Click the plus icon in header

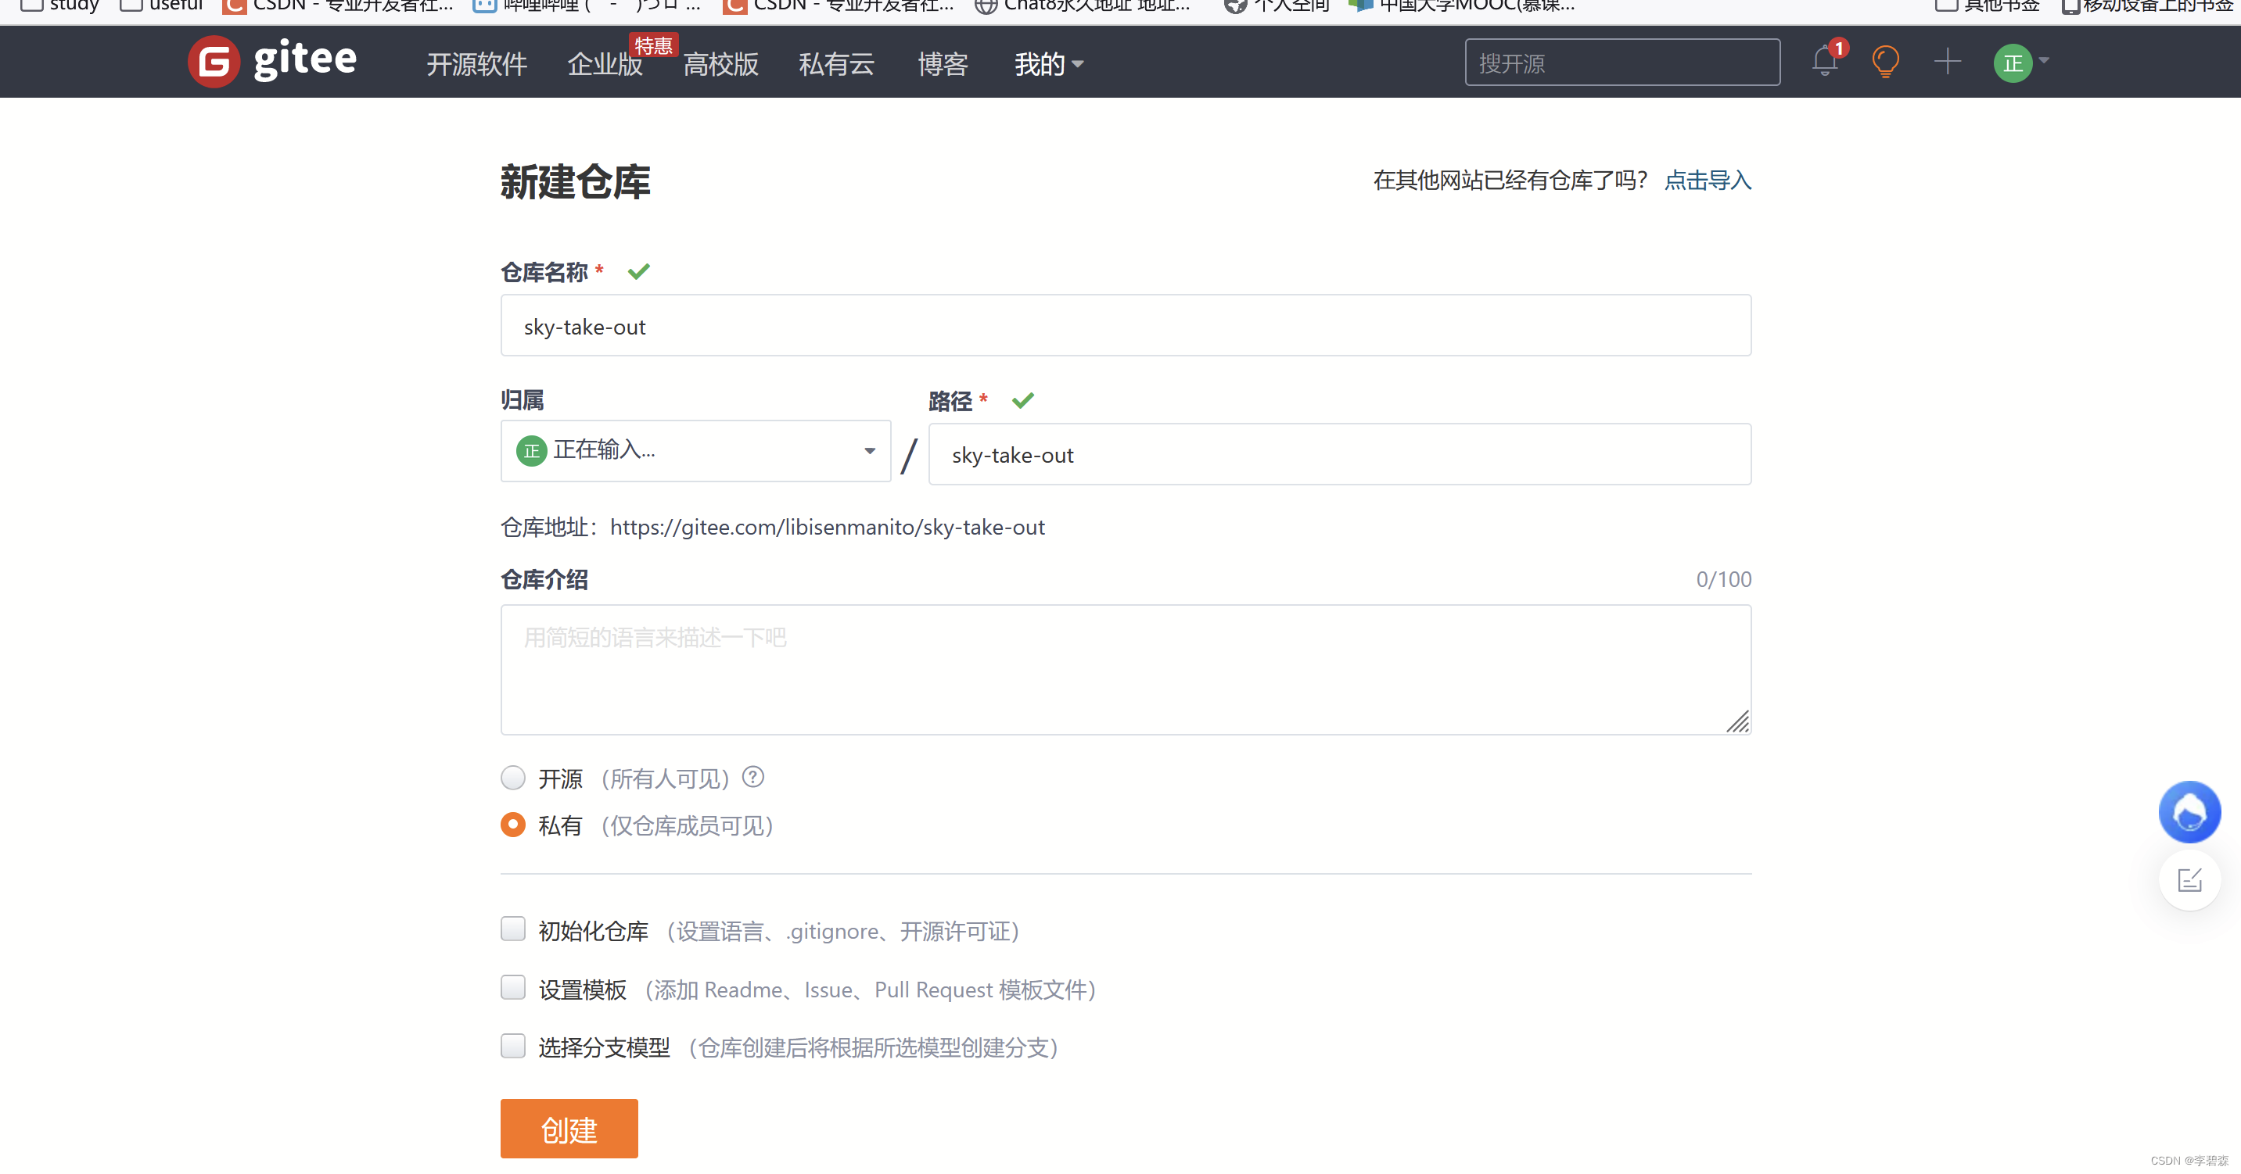[x=1947, y=62]
